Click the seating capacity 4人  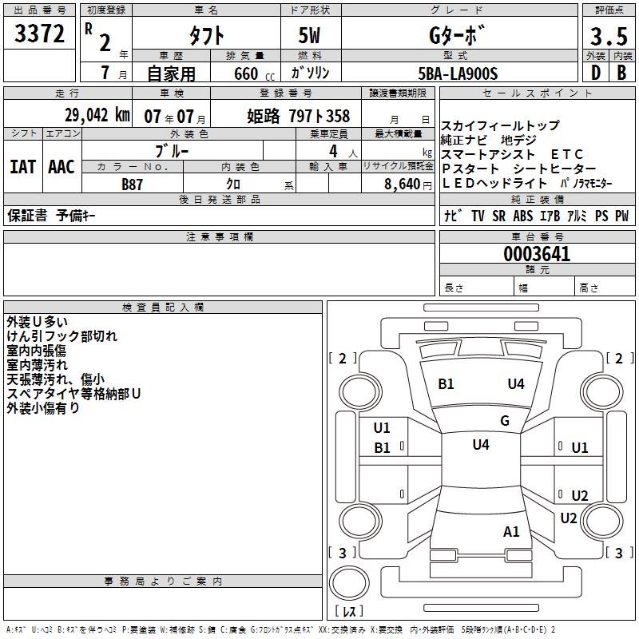click(x=343, y=152)
